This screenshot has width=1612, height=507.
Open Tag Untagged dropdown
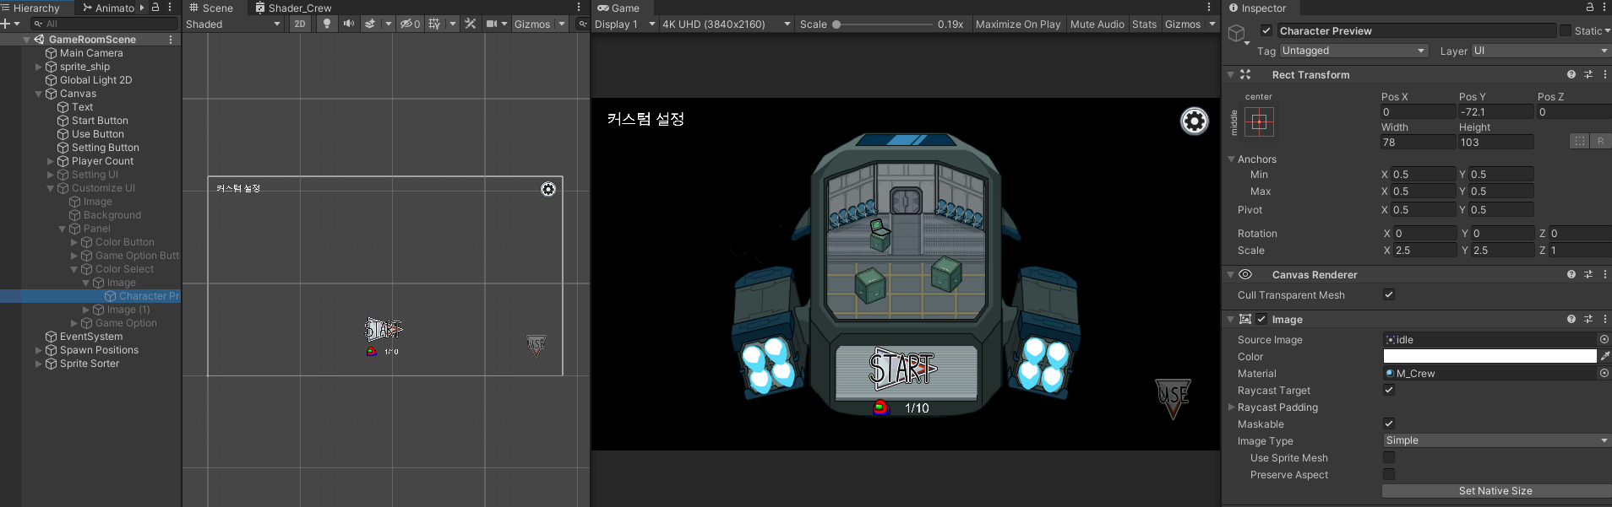1353,51
